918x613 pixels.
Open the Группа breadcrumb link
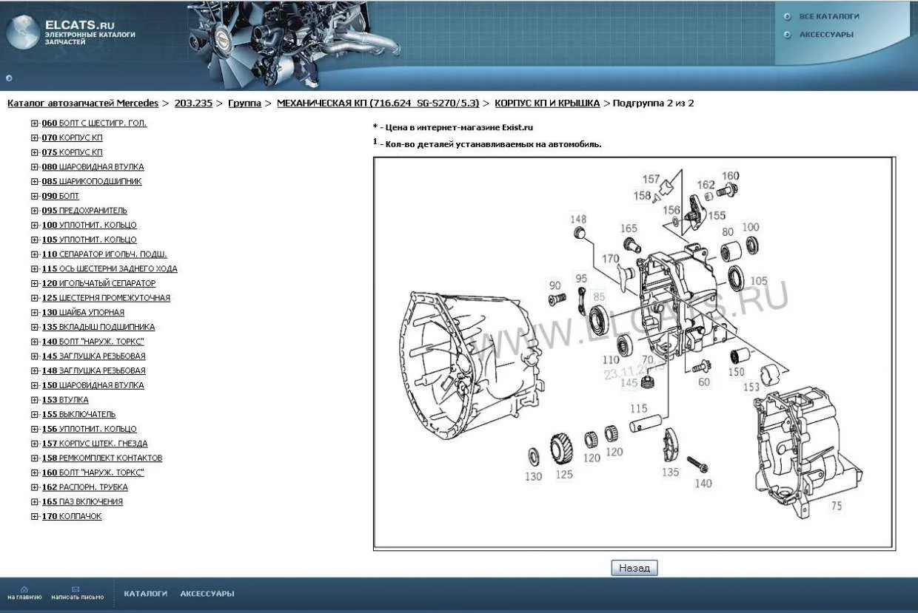click(244, 104)
